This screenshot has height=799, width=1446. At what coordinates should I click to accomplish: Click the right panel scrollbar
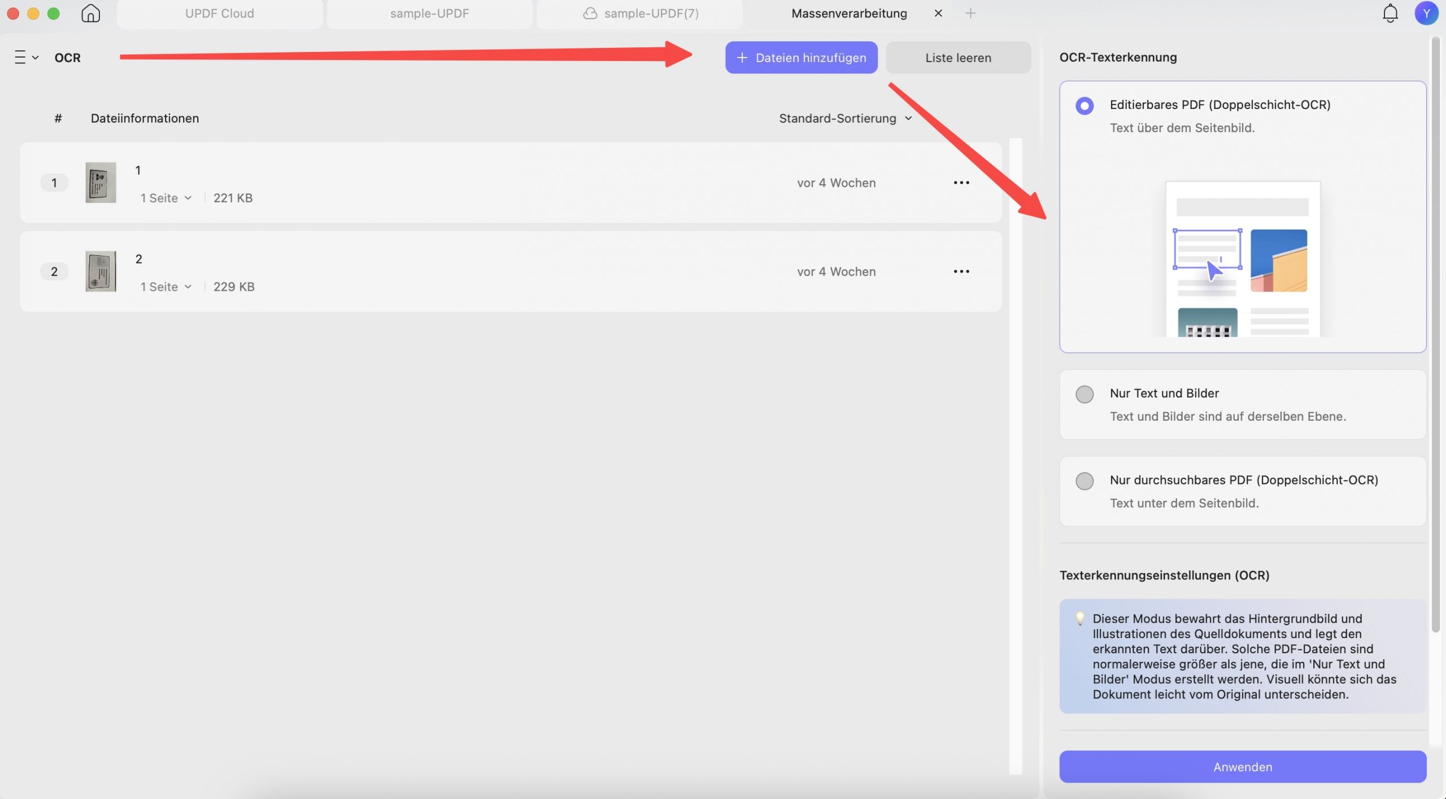(x=1435, y=334)
